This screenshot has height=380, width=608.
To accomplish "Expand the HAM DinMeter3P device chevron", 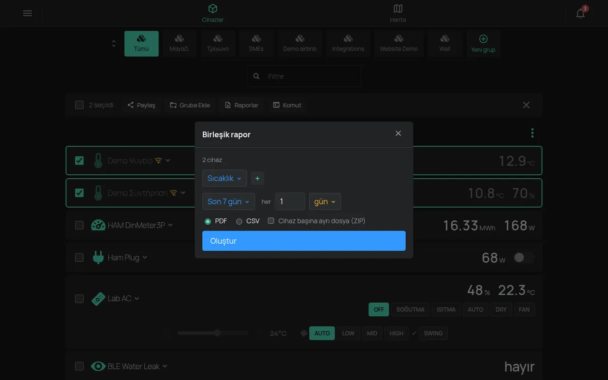I will click(x=171, y=225).
